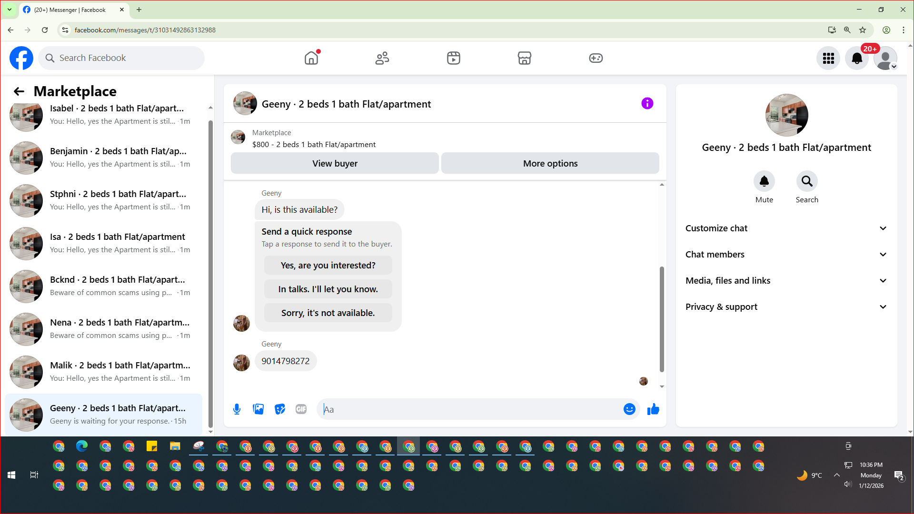This screenshot has width=914, height=514.
Task: Expand the Customize chat section
Action: coord(786,228)
